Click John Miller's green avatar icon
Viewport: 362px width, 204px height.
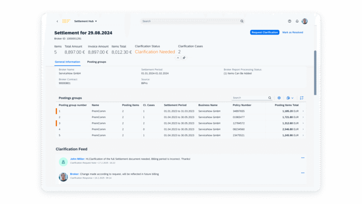coord(63,162)
